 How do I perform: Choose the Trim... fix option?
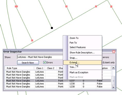73,67
